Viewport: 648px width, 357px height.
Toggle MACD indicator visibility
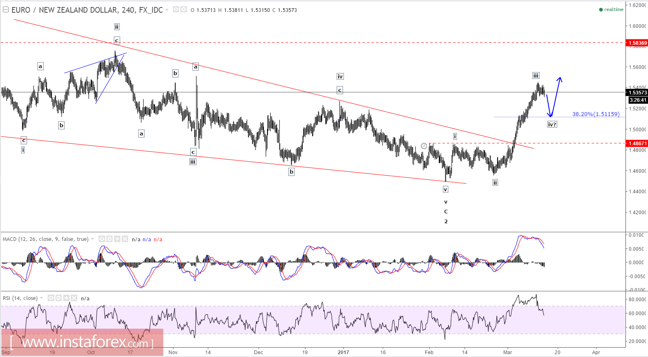(102, 239)
